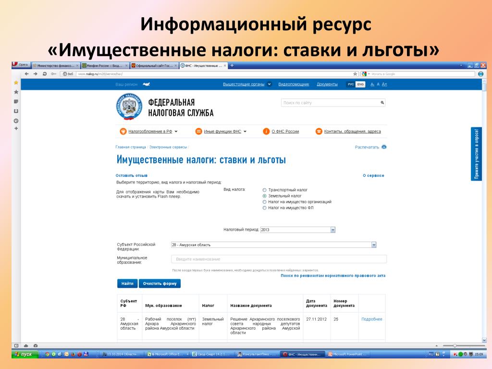Open the yellow star sidebar panel
This screenshot has width=492, height=369.
(16, 83)
